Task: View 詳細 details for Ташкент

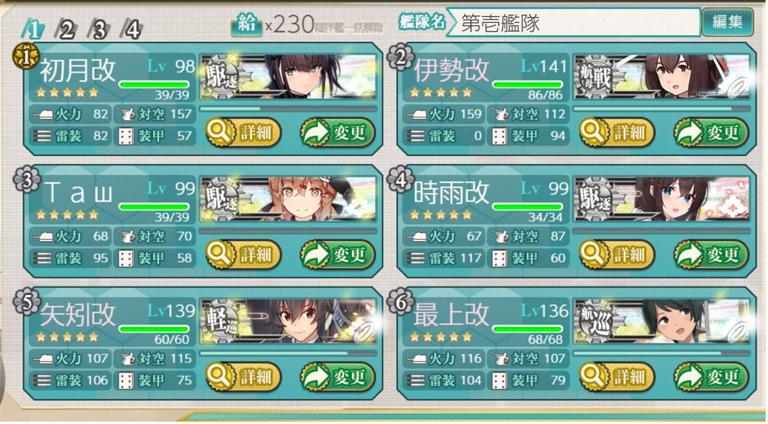Action: coord(244,255)
